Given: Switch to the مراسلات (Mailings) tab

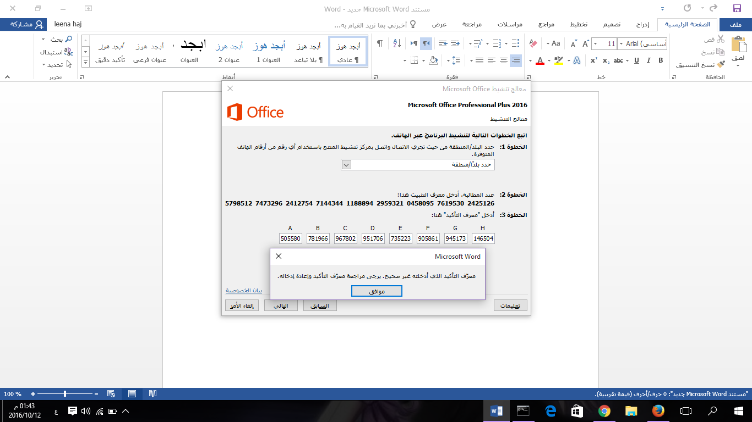Looking at the screenshot, I should 510,25.
